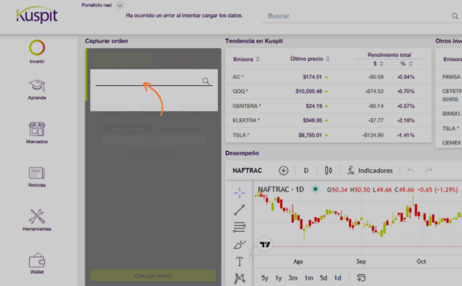
Task: Open the TSLA * row in Tendencia table
Action: pyautogui.click(x=328, y=135)
